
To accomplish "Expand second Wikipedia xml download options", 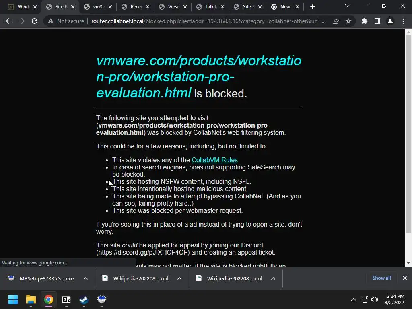I will [x=273, y=278].
